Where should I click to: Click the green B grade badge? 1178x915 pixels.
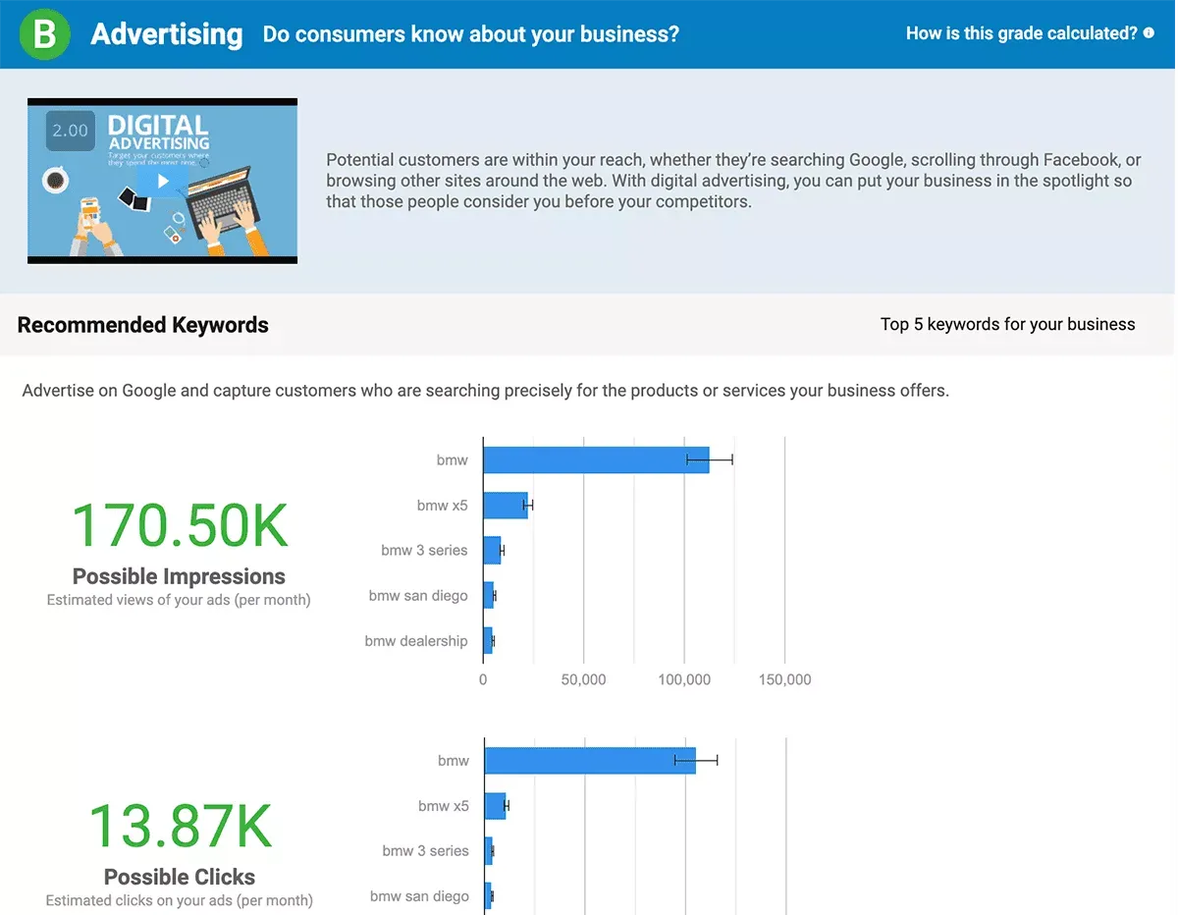coord(45,34)
